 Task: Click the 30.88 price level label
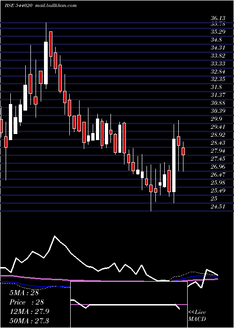coord(218,103)
